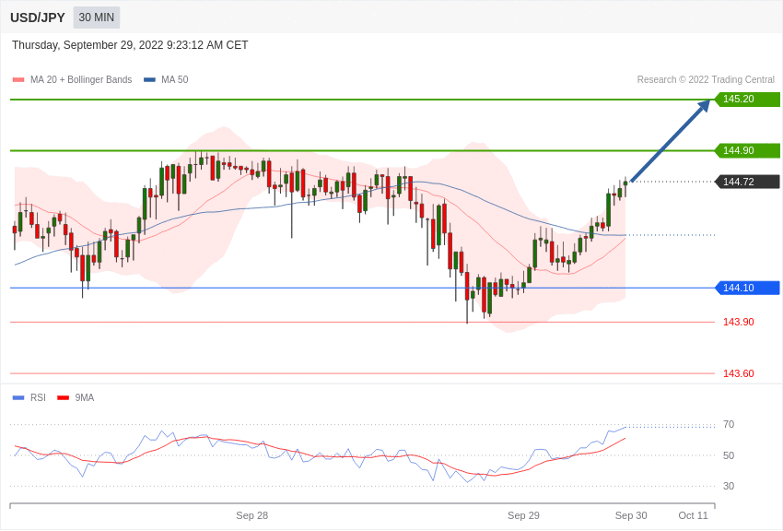Image resolution: width=783 pixels, height=531 pixels.
Task: Click the pink MA 20 legend swatch
Action: click(18, 79)
